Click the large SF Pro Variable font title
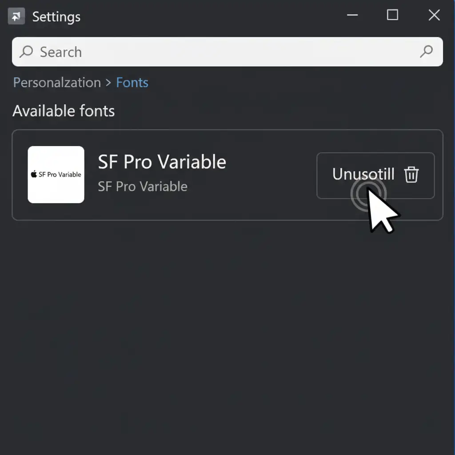Screen dimensions: 455x455 point(162,162)
